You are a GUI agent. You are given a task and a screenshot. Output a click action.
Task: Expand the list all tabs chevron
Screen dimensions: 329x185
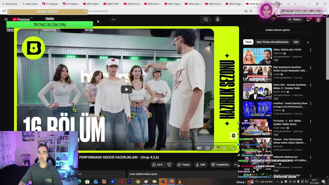coord(295,4)
